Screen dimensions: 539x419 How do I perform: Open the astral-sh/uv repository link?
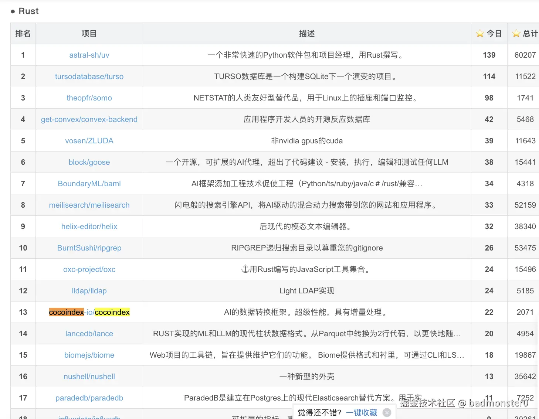point(89,55)
